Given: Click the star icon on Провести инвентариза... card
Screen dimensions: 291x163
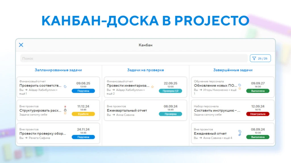Looking at the screenshot, I should point(152,87).
